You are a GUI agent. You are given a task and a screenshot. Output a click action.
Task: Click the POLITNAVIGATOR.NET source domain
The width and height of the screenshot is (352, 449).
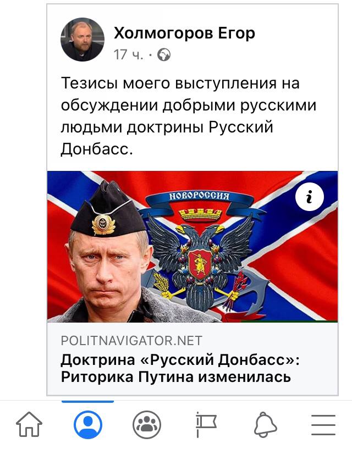pos(131,341)
